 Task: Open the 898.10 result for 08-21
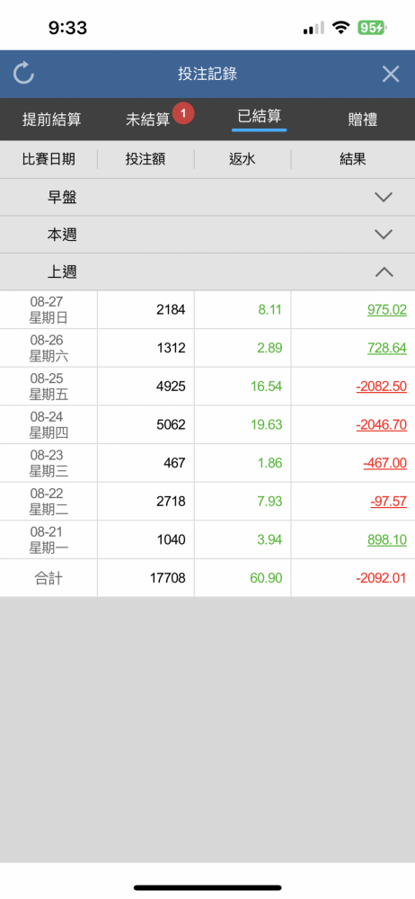(x=387, y=540)
